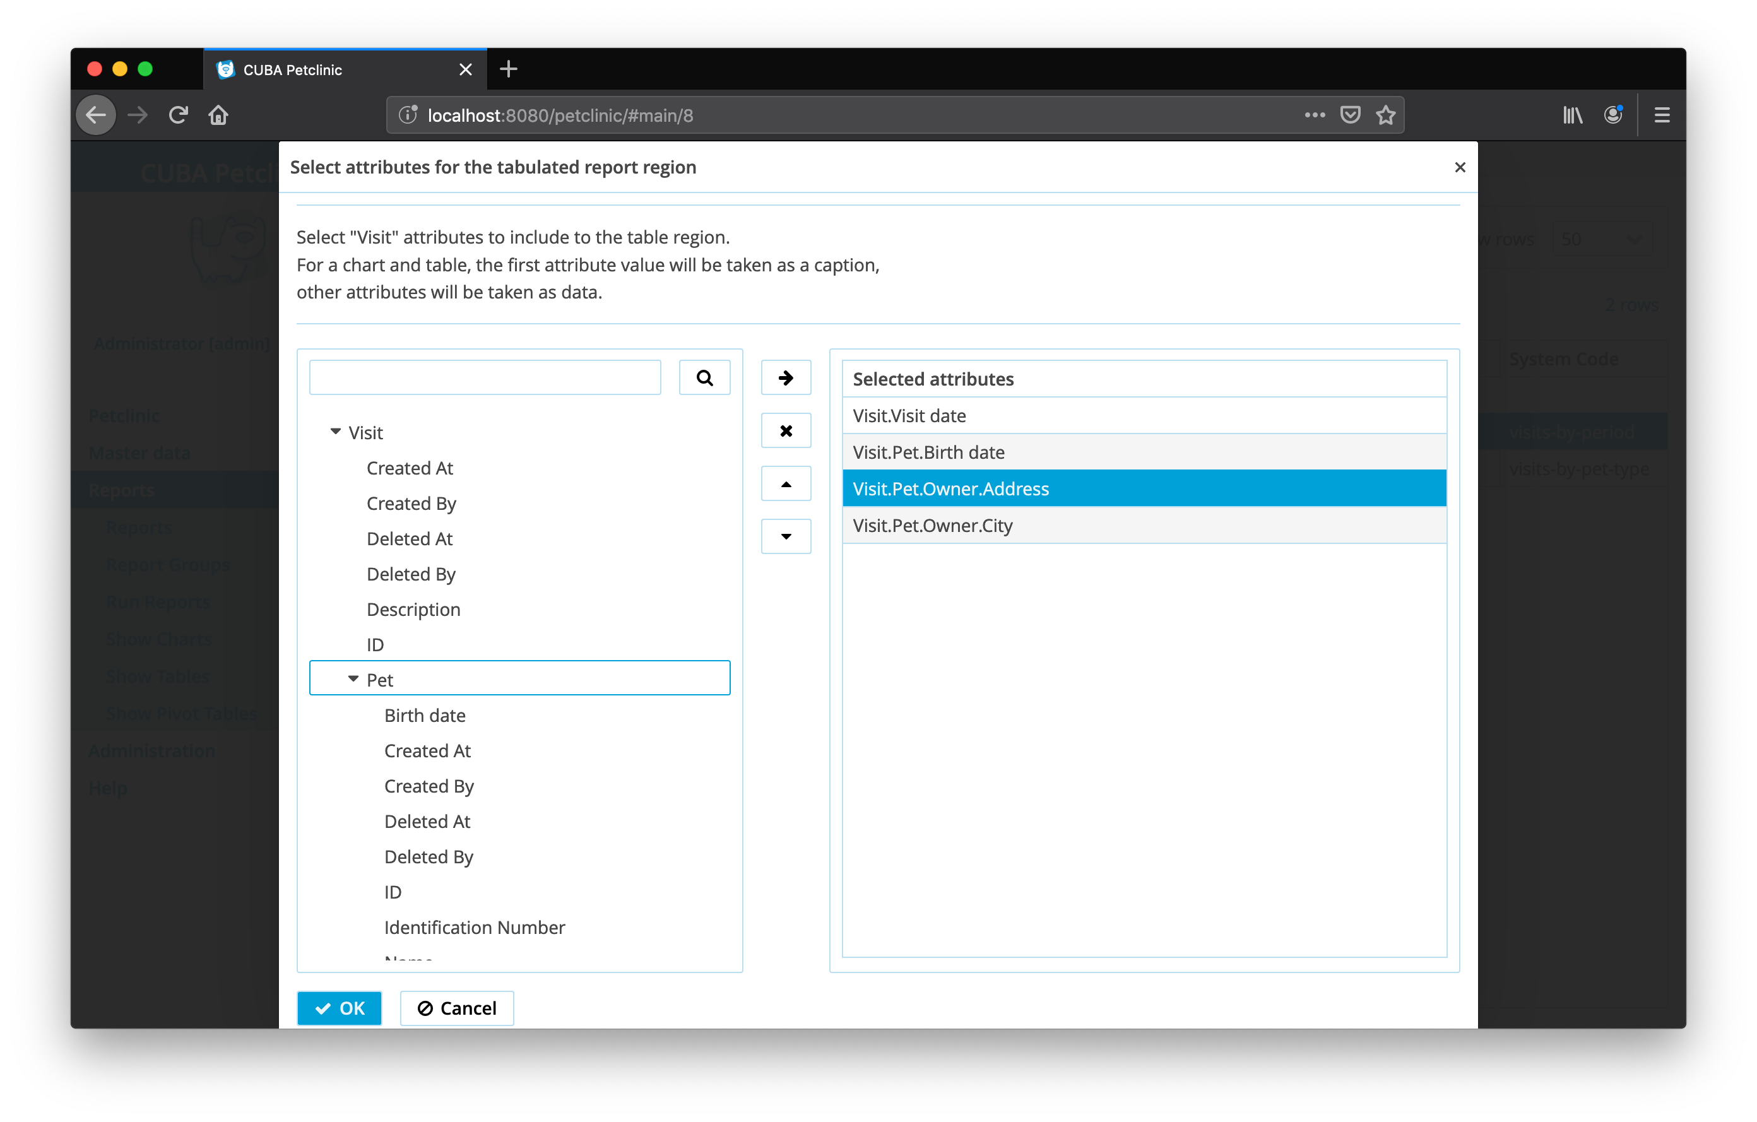Open a new browser tab

point(509,69)
